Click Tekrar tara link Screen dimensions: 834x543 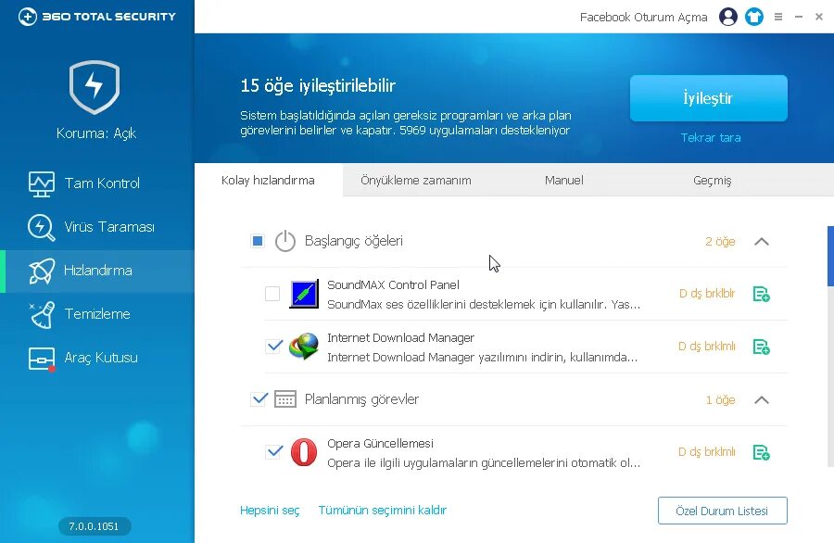coord(711,137)
